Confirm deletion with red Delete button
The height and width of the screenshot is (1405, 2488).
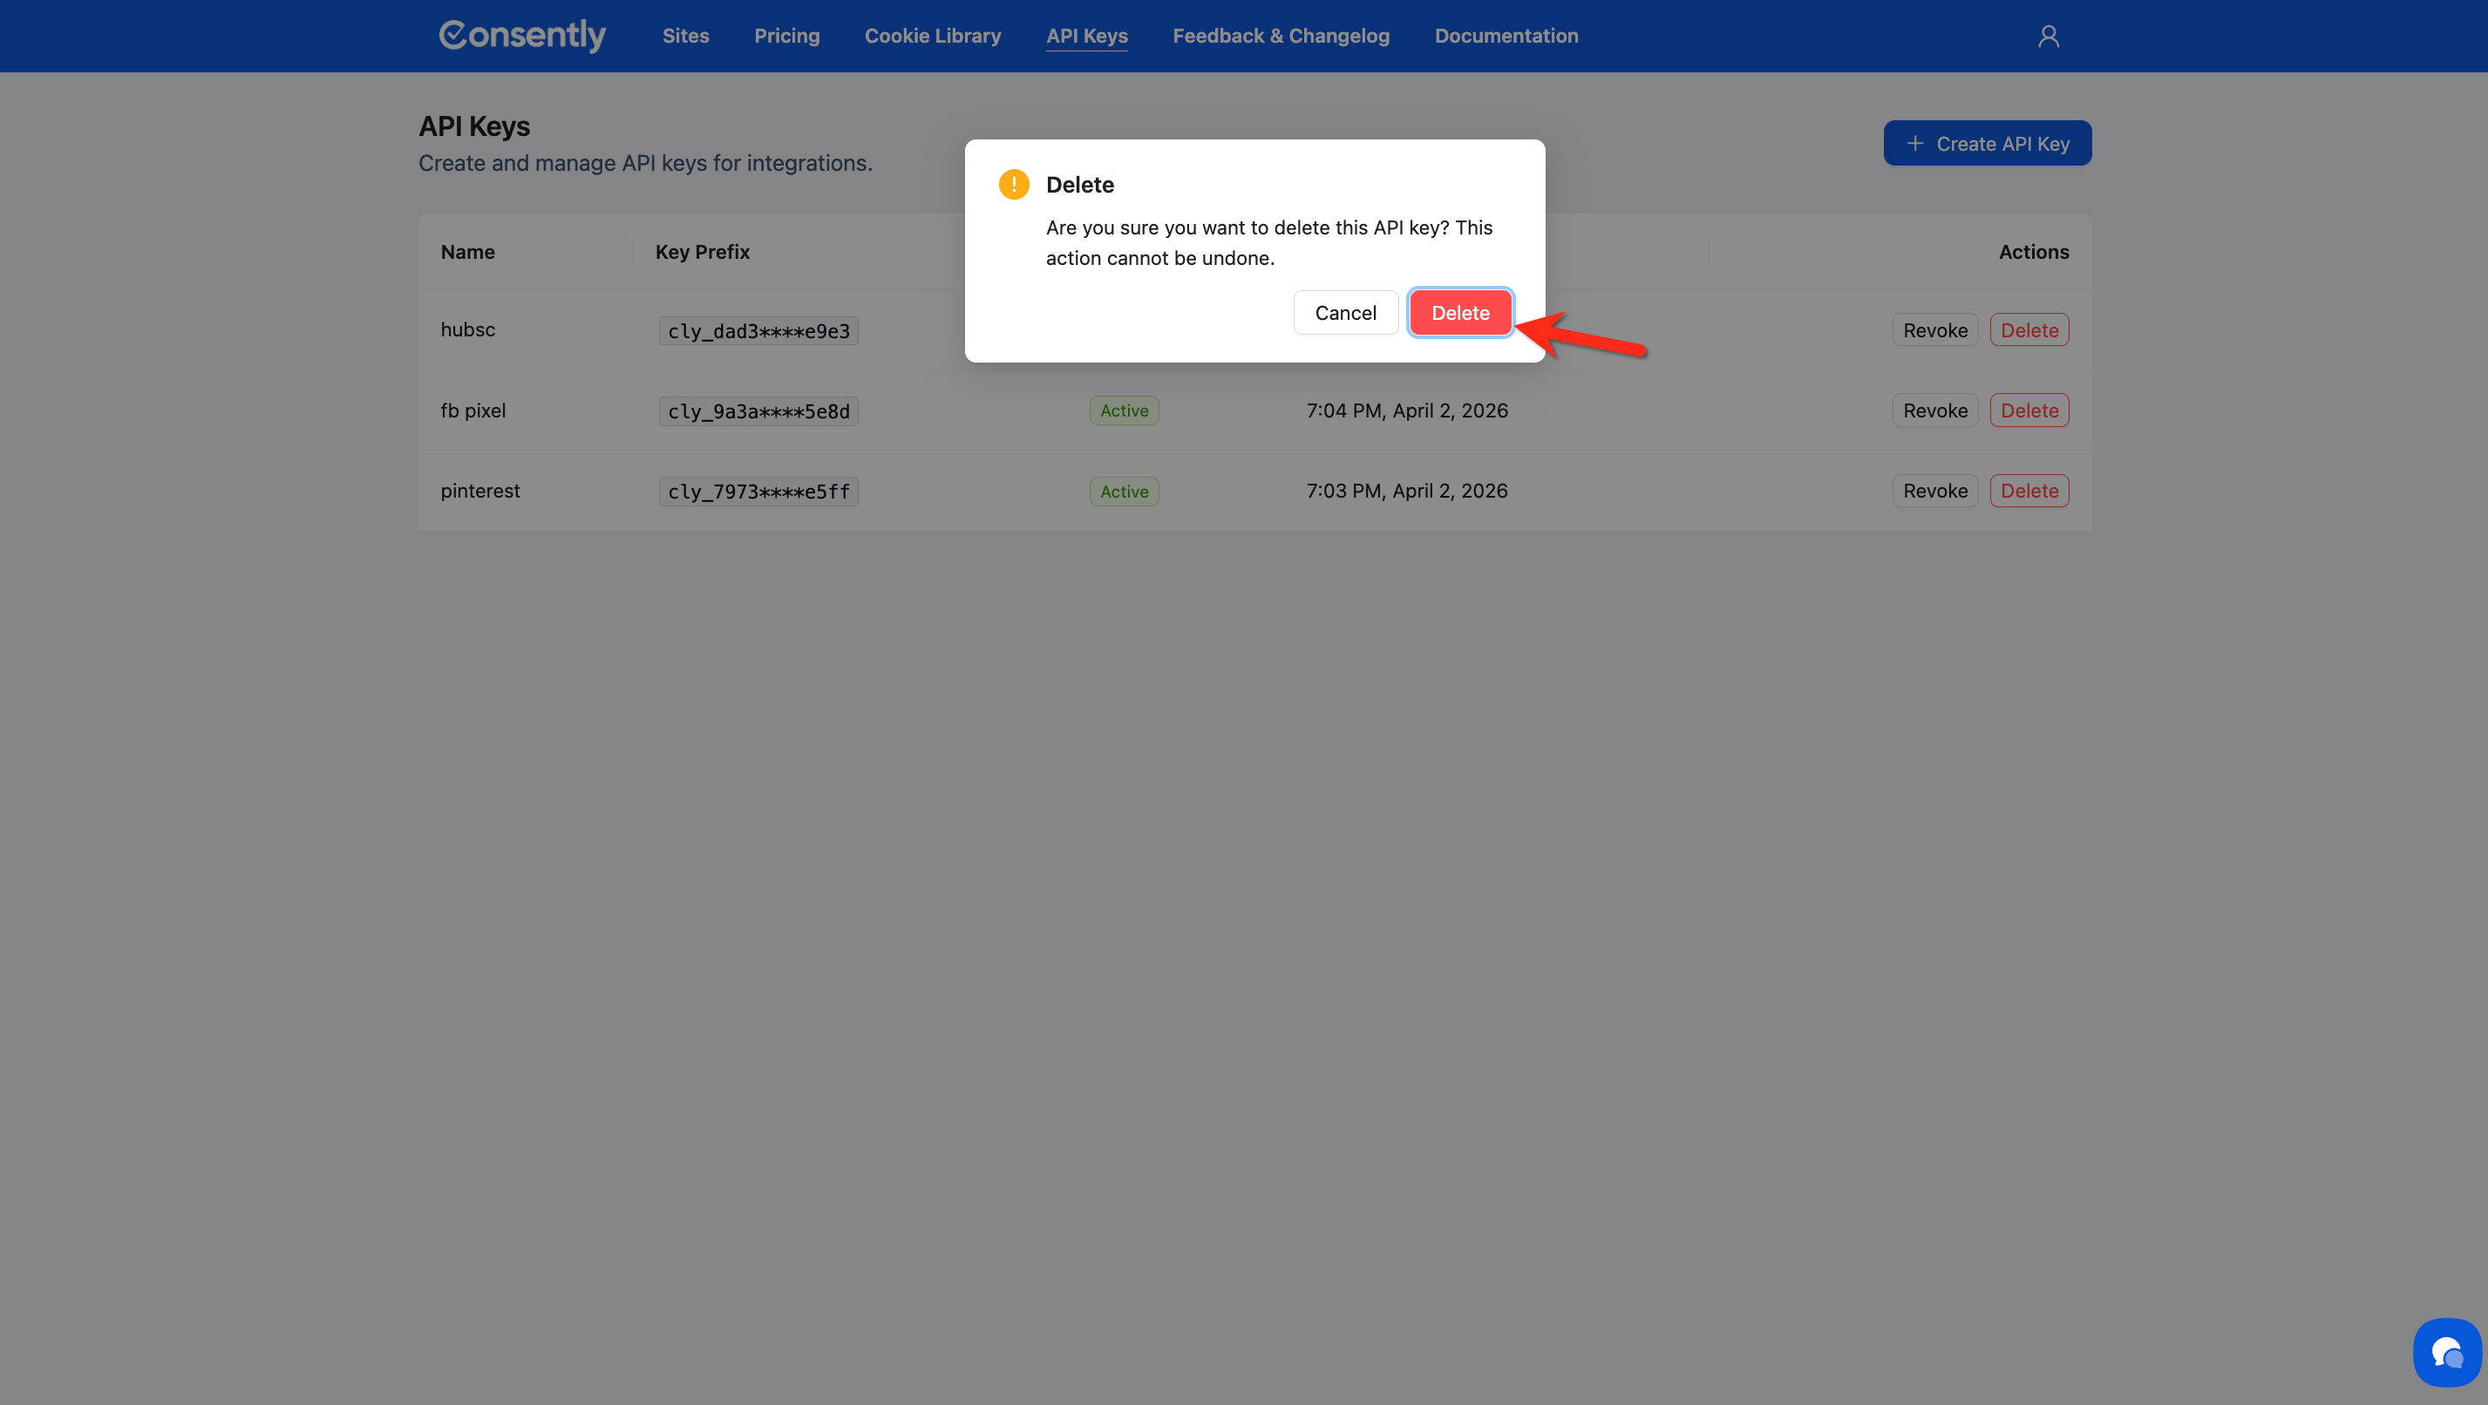click(x=1459, y=313)
